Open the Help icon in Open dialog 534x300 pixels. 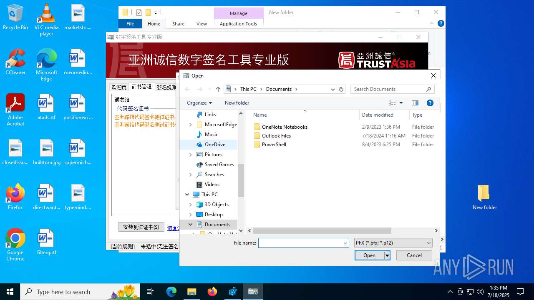[430, 103]
